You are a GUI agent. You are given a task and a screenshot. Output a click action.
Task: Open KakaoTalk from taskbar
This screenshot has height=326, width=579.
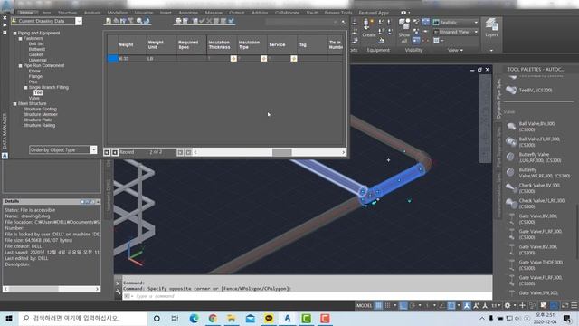coord(269,318)
